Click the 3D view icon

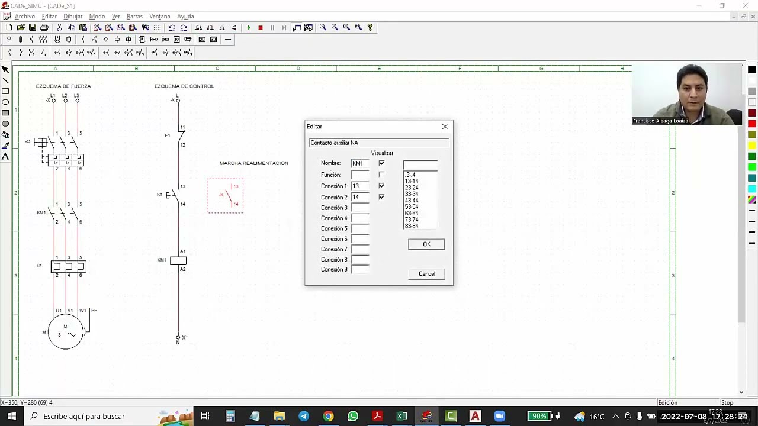coord(214,40)
